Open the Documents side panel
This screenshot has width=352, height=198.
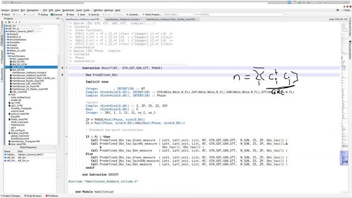[x=2, y=75]
